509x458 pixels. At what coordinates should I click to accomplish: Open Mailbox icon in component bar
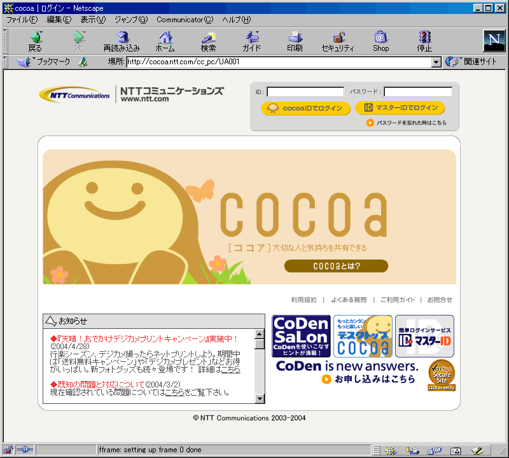[412, 450]
